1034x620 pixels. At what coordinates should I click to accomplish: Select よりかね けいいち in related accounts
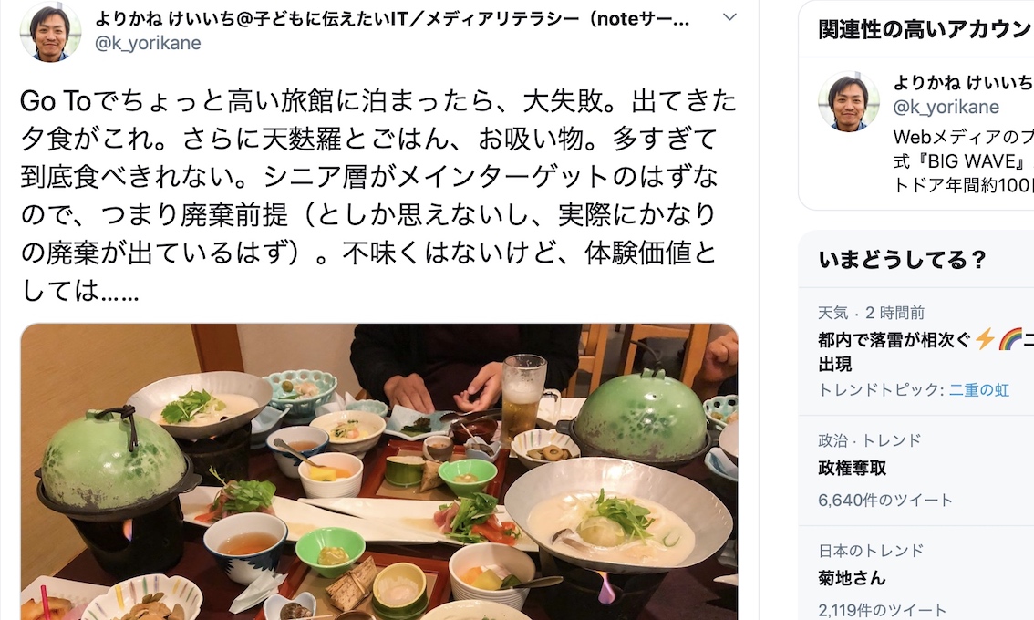(963, 82)
